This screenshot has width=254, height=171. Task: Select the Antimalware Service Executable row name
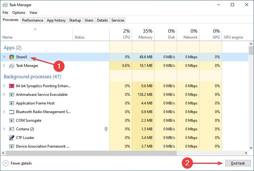tap(42, 95)
